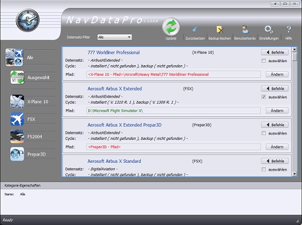Click the Kategorie-Eigenschaften panel header
The image size is (302, 225).
[x=151, y=185]
